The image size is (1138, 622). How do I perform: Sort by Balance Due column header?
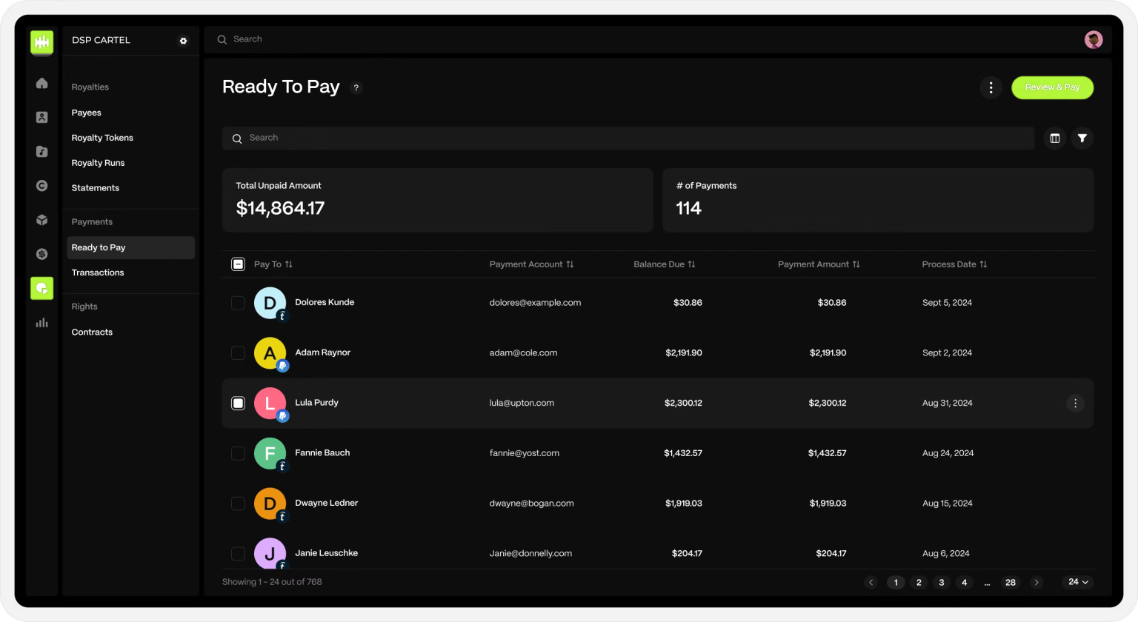click(664, 264)
